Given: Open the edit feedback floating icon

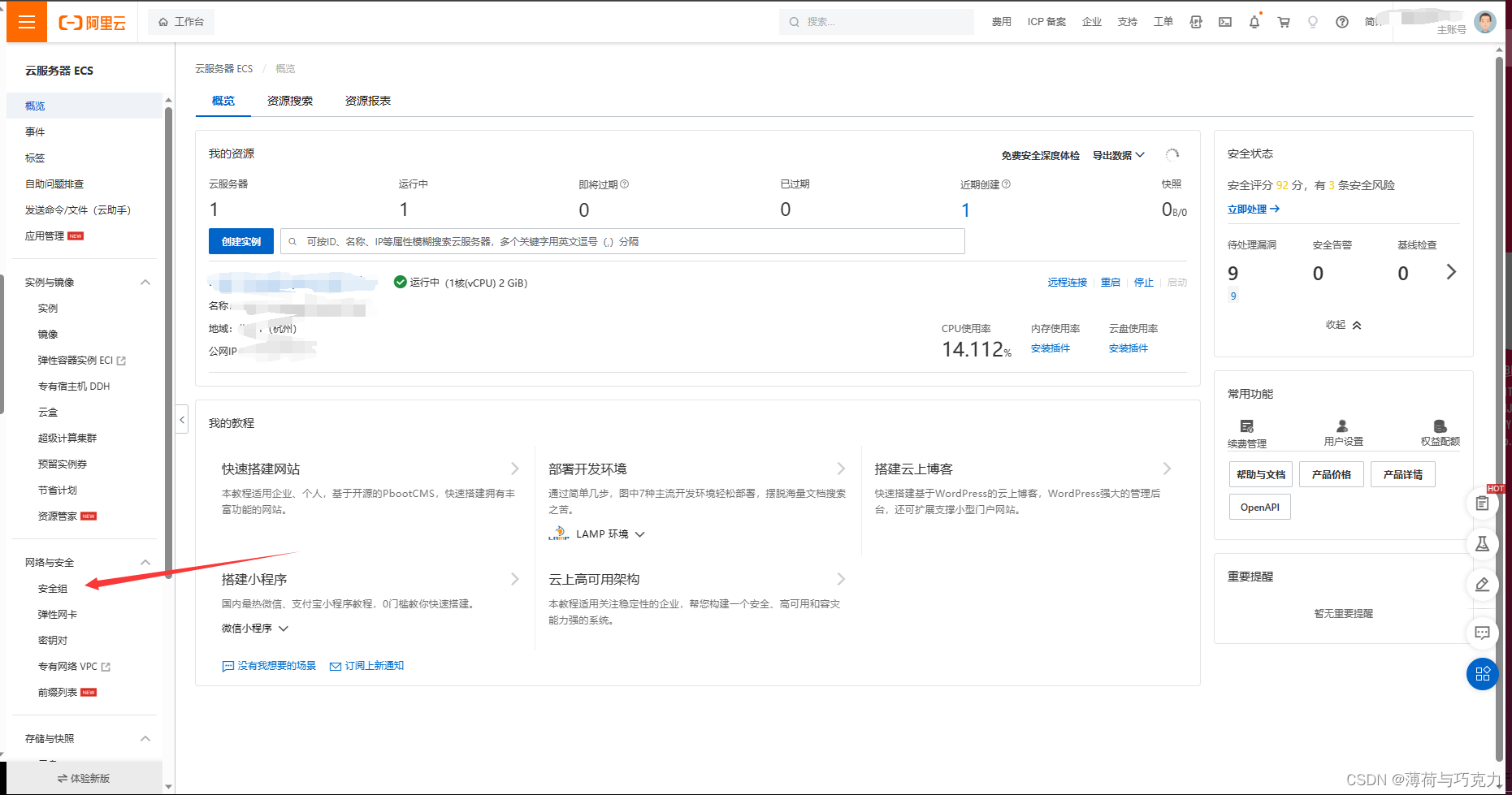Looking at the screenshot, I should (x=1483, y=585).
